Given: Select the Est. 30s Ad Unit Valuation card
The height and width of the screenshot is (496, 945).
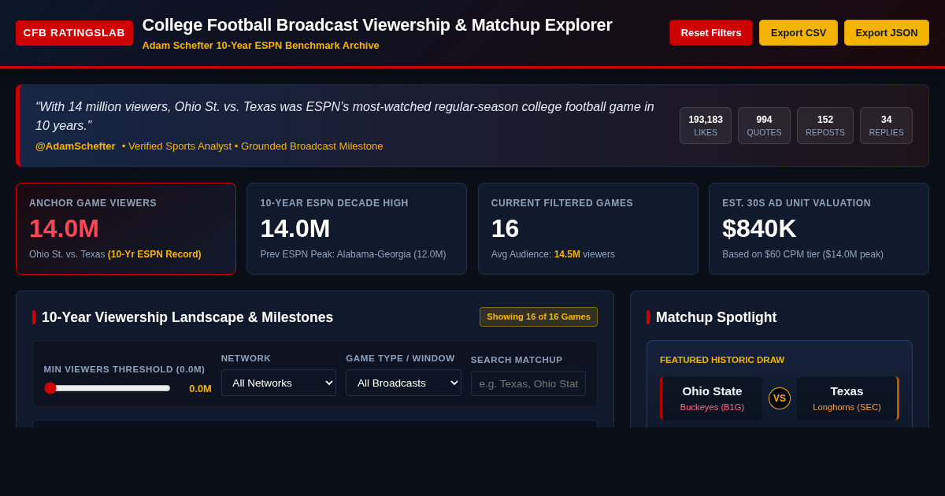Looking at the screenshot, I should pos(819,228).
